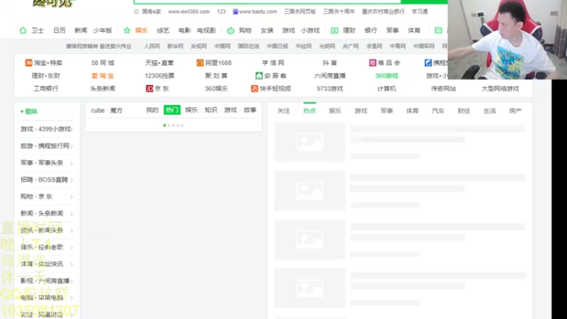Click the Kuaishou icon beside 快手短视频

point(254,89)
